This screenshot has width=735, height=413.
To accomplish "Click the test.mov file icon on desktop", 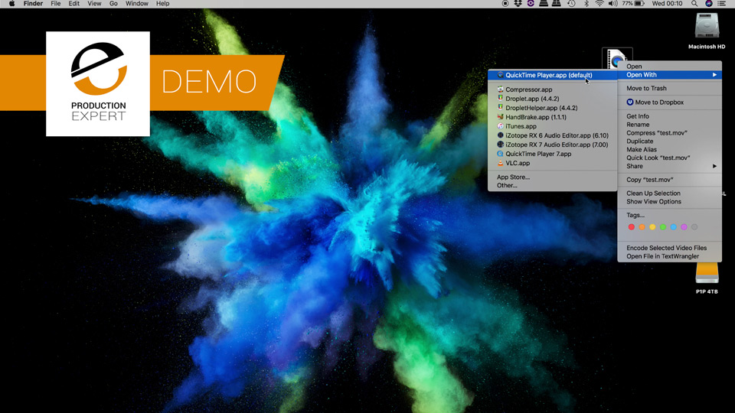I will click(616, 57).
